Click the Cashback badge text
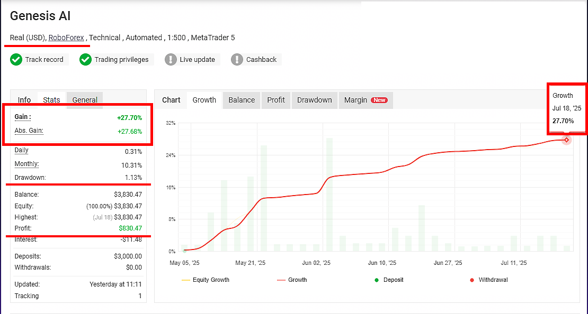The height and width of the screenshot is (314, 588). 261,60
